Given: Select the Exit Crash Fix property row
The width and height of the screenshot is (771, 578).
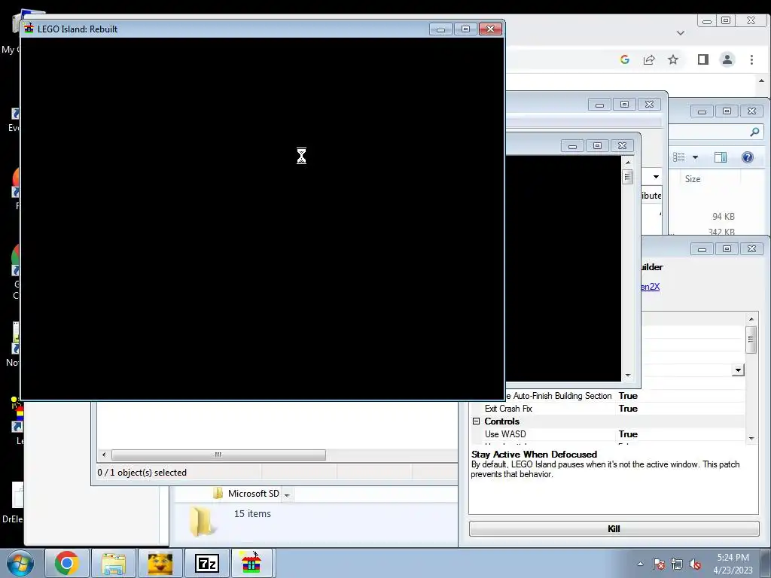Looking at the screenshot, I should (608, 409).
